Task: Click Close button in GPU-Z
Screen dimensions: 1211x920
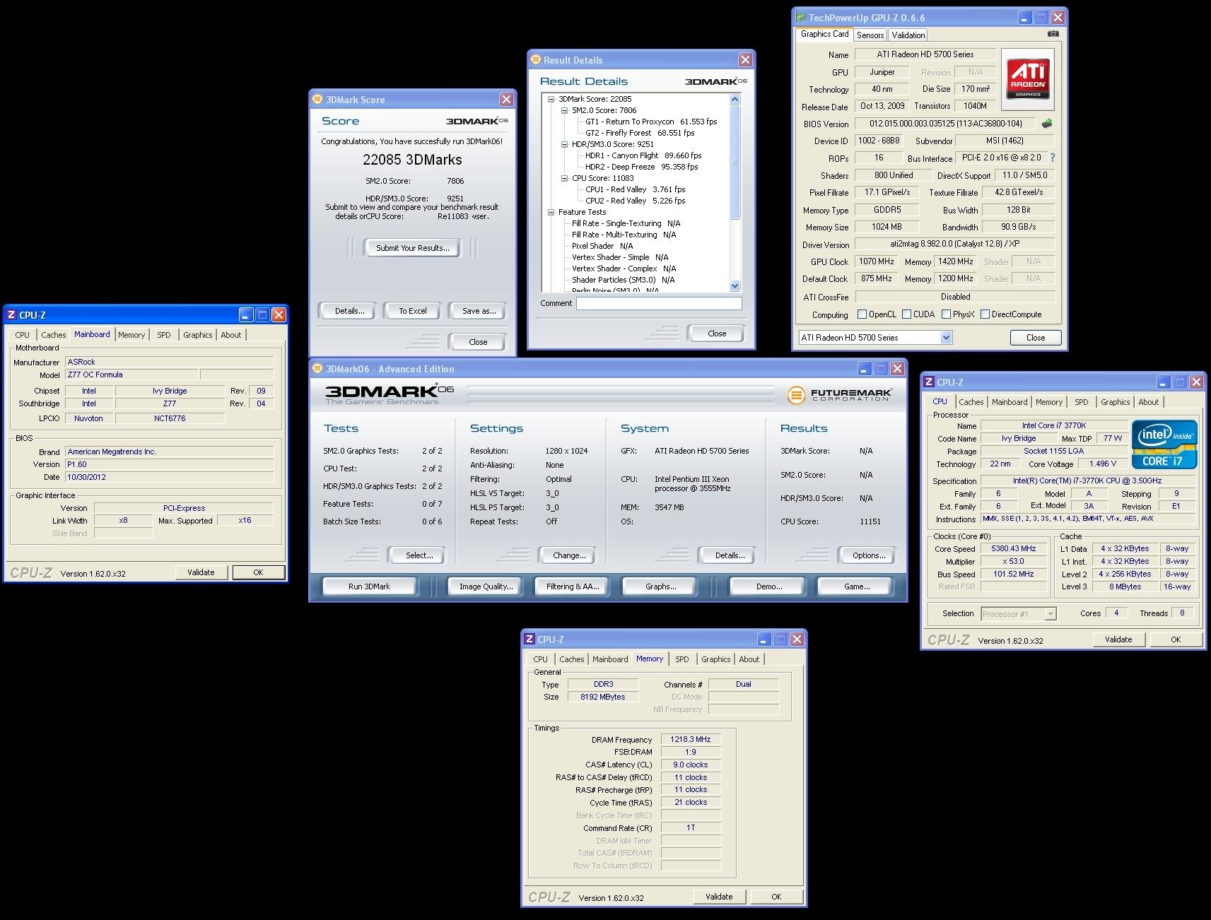Action: (x=1035, y=338)
